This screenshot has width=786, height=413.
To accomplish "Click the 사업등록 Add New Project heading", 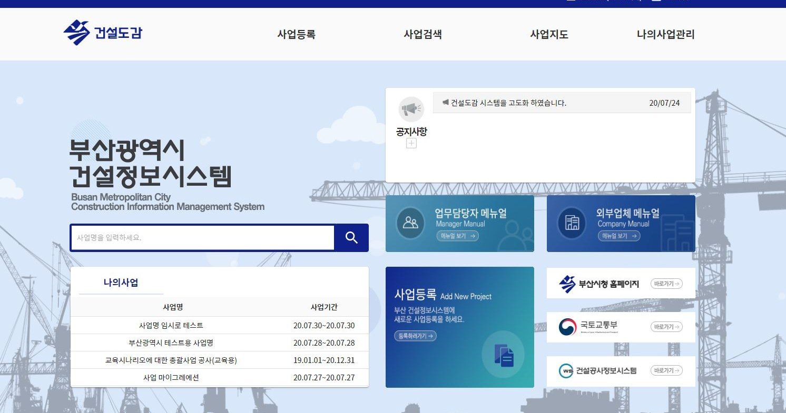I will click(x=443, y=295).
